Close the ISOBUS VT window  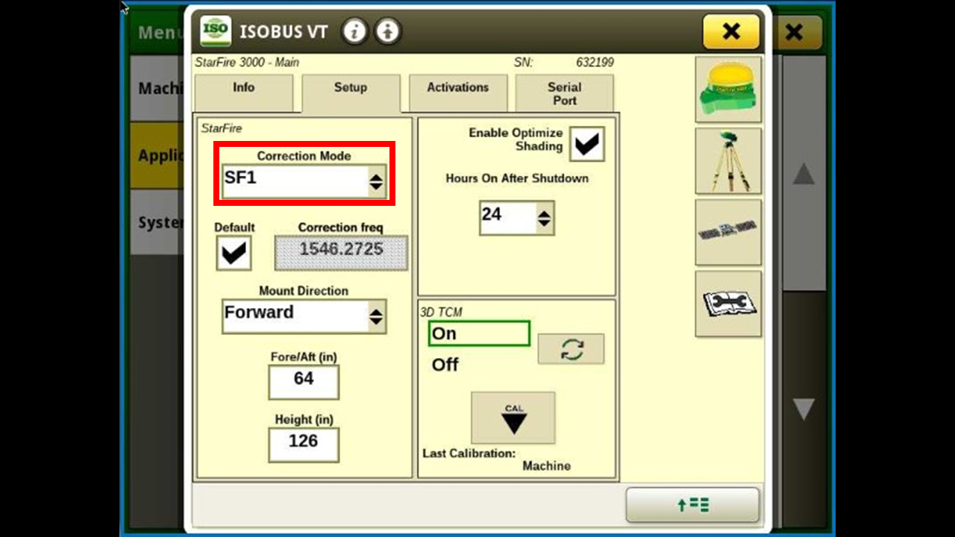pyautogui.click(x=731, y=31)
